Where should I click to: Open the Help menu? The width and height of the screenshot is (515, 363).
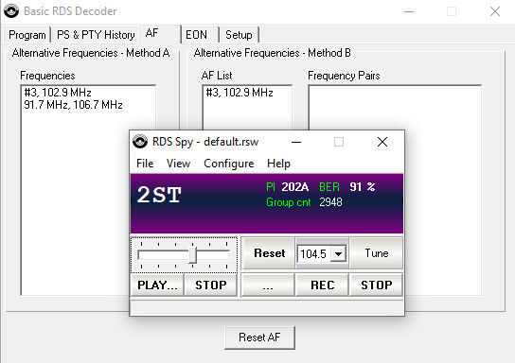278,164
